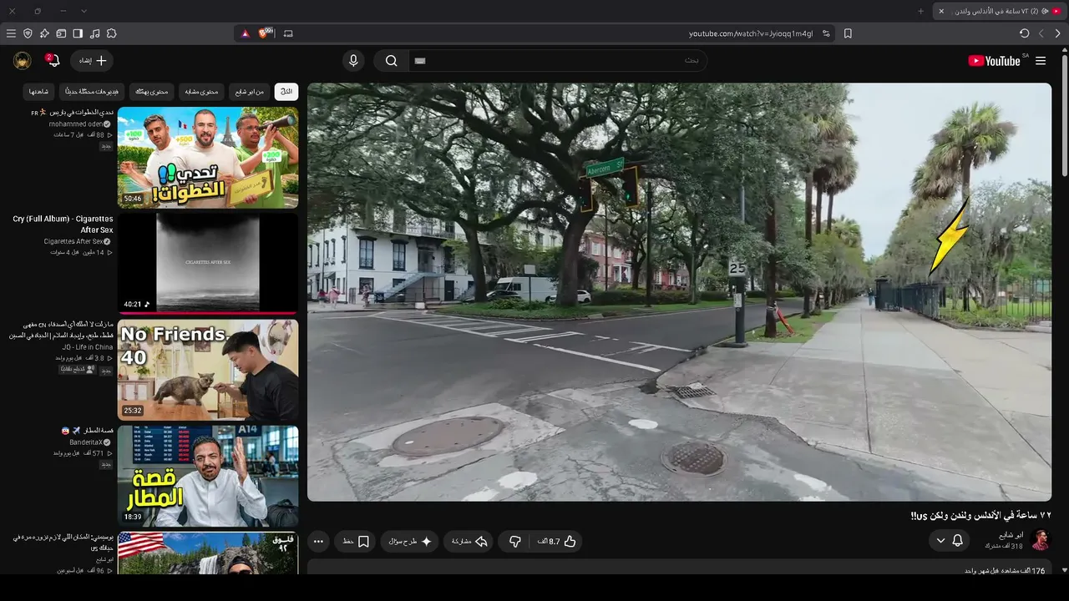Click the video title ٧٢ ساعة في الأندلس

980,516
